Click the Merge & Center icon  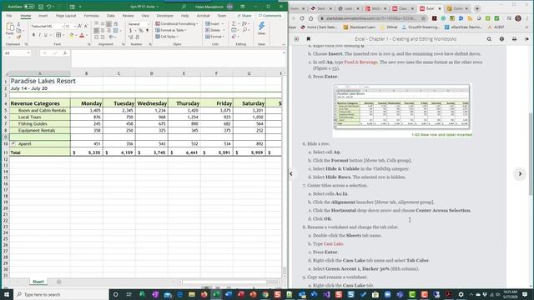pyautogui.click(x=116, y=31)
